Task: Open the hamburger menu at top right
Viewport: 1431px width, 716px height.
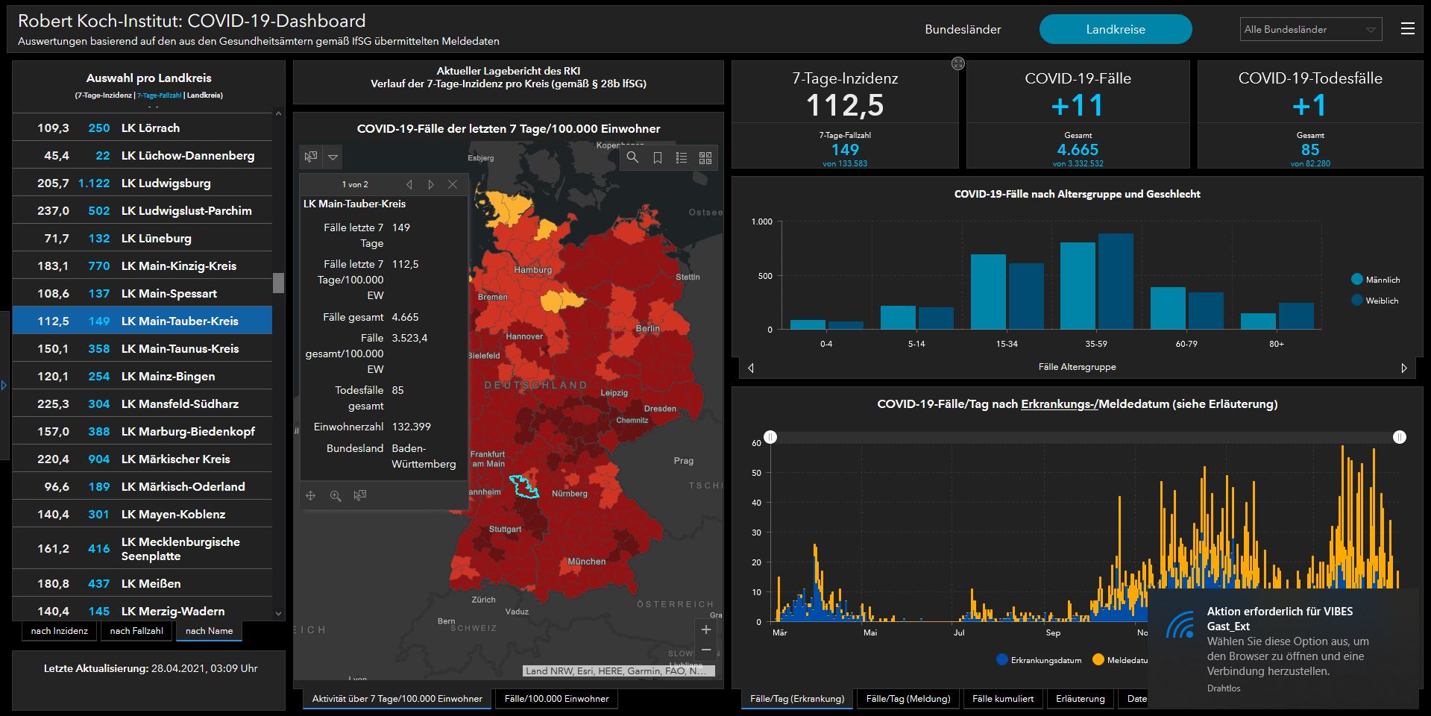Action: [1407, 29]
